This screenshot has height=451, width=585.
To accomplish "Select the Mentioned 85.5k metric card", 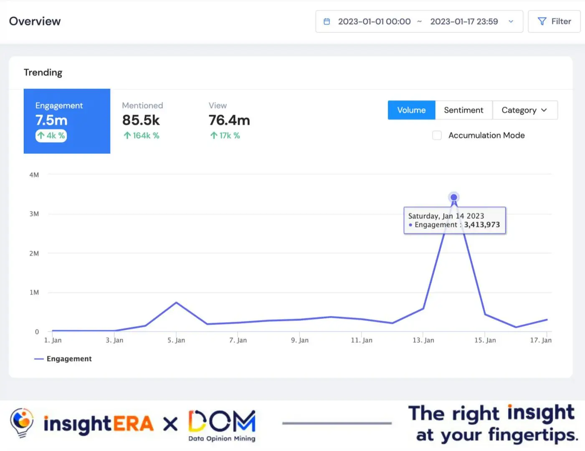I will (142, 120).
